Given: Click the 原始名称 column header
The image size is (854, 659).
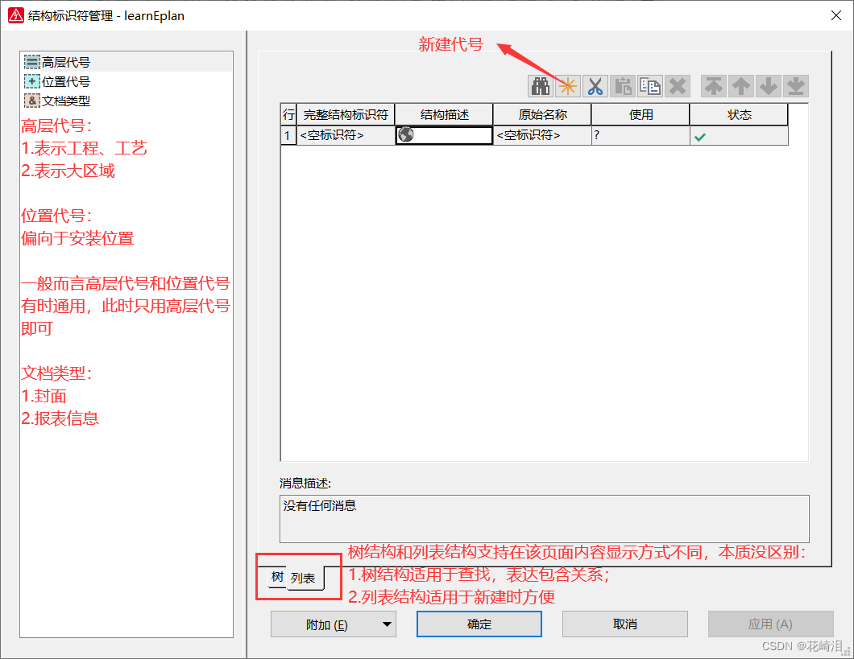Looking at the screenshot, I should pos(542,115).
